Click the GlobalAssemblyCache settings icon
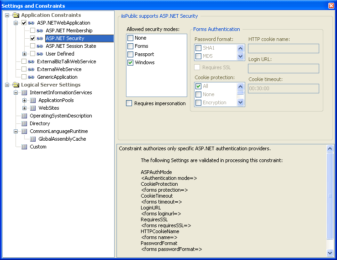337x260 pixels. pos(33,139)
